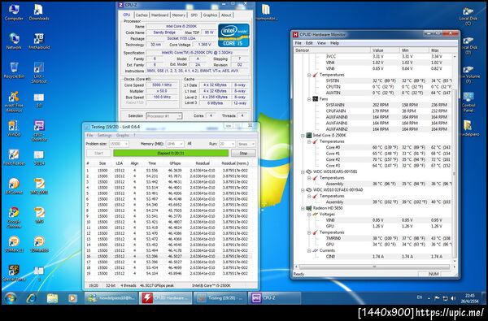Open the Settings menu in LinX
The width and height of the screenshot is (488, 321).
105,135
